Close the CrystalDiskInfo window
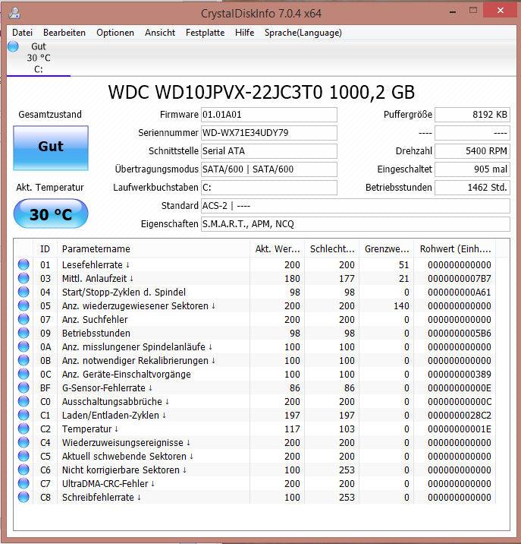The width and height of the screenshot is (521, 544). click(501, 11)
